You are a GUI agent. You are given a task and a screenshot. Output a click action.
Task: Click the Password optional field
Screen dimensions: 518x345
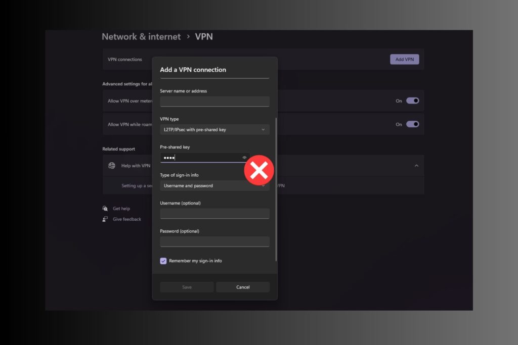coord(214,241)
